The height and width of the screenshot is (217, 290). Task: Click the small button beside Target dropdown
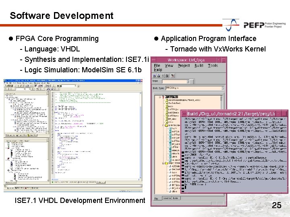coord(192,81)
